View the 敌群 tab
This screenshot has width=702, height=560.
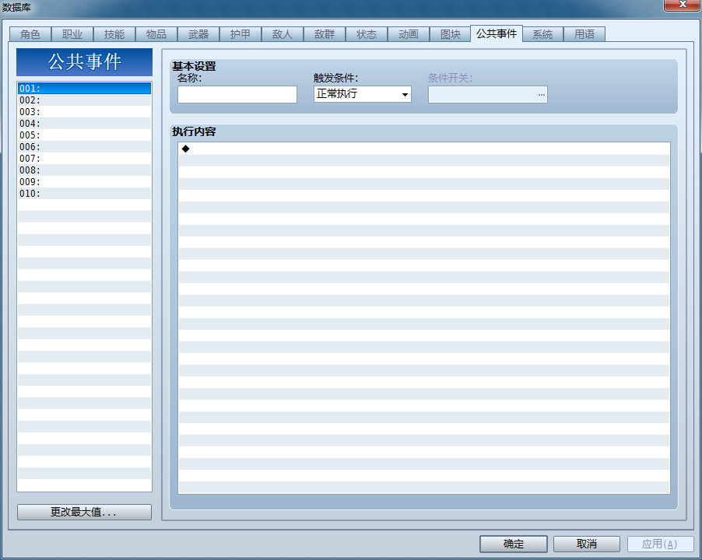click(x=324, y=34)
